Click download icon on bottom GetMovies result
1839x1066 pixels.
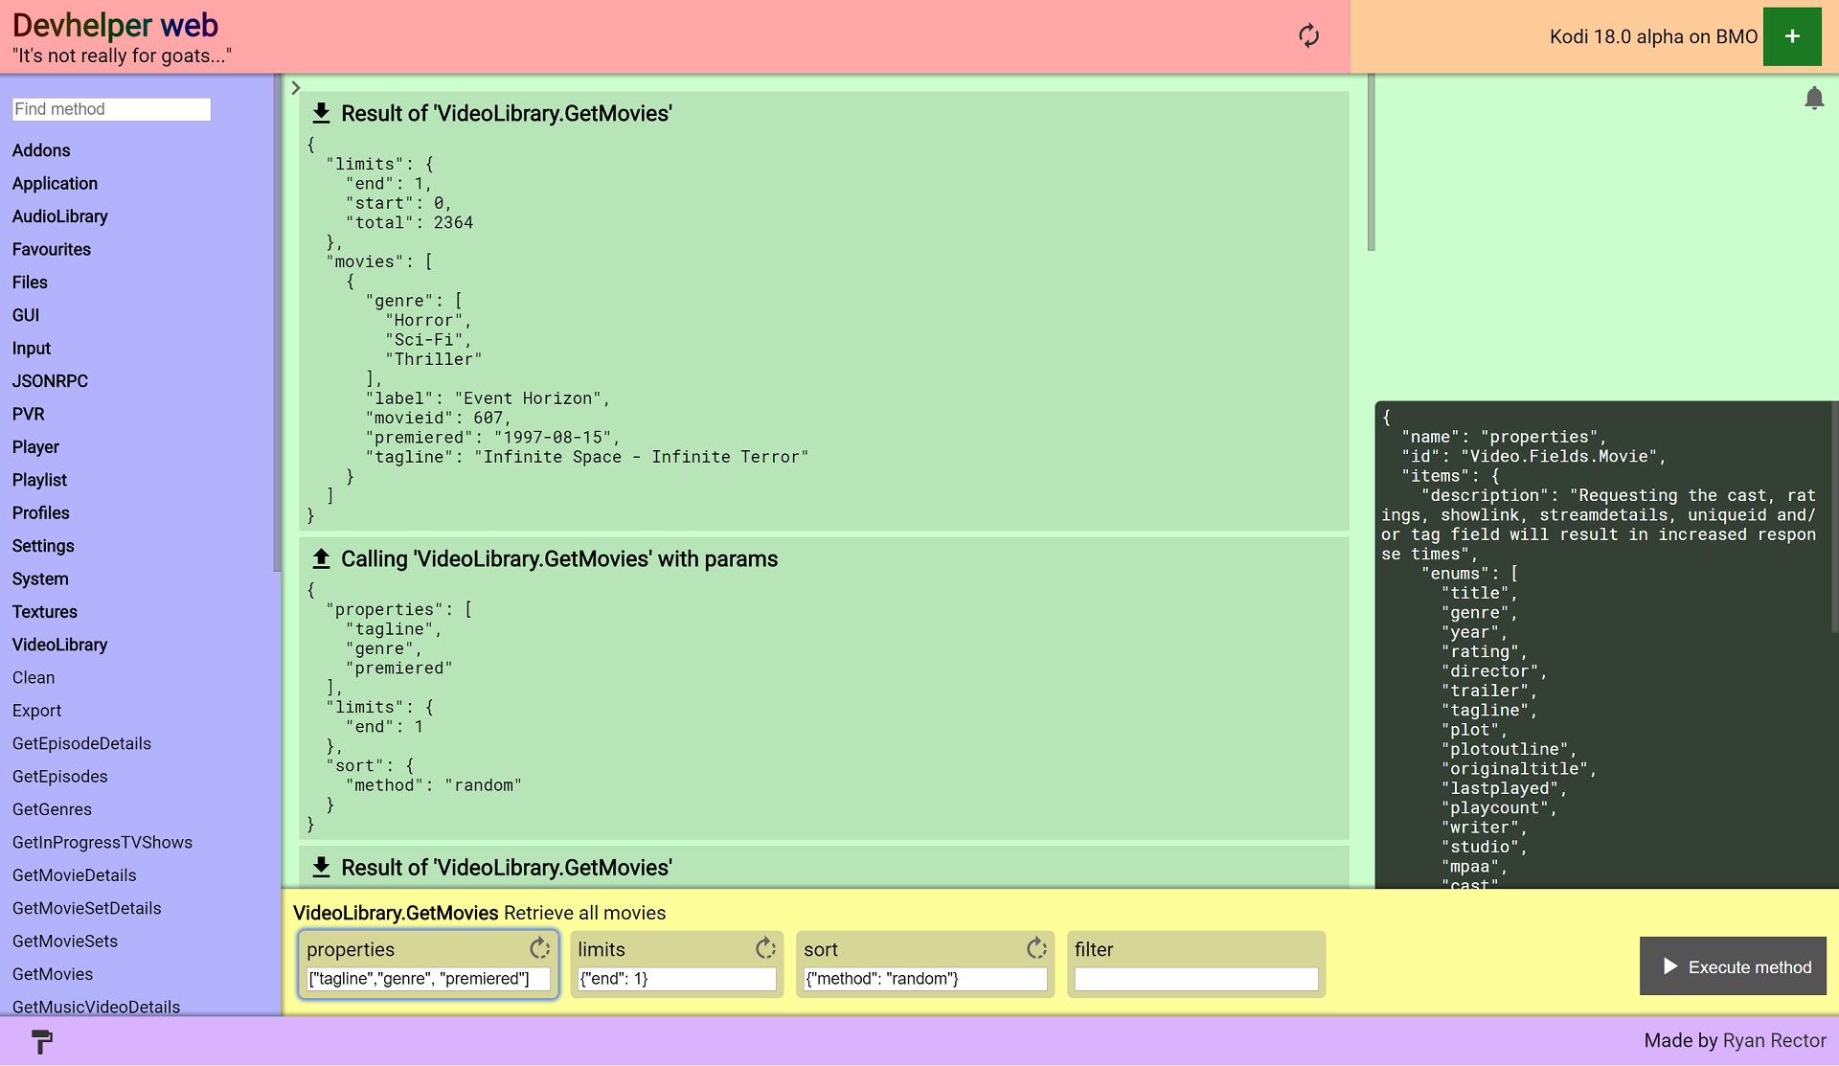[322, 867]
